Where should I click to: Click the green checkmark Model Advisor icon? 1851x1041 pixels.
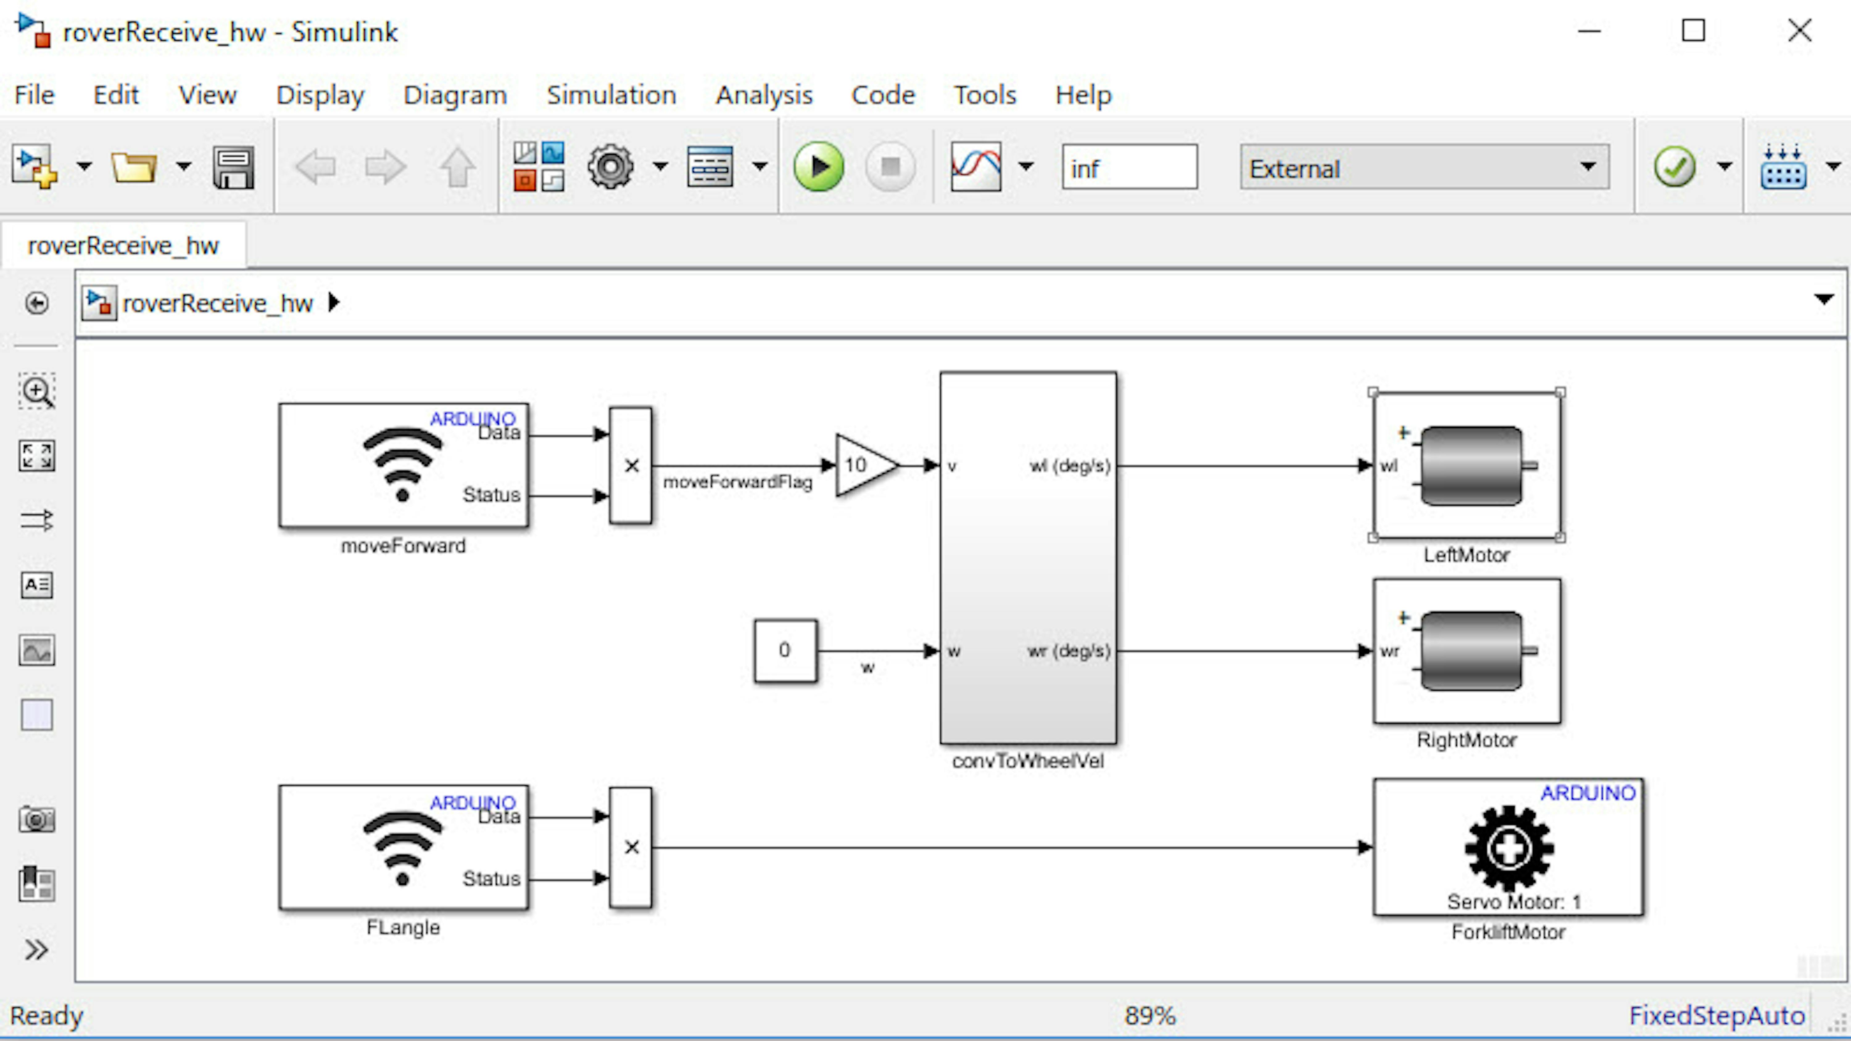(1674, 167)
